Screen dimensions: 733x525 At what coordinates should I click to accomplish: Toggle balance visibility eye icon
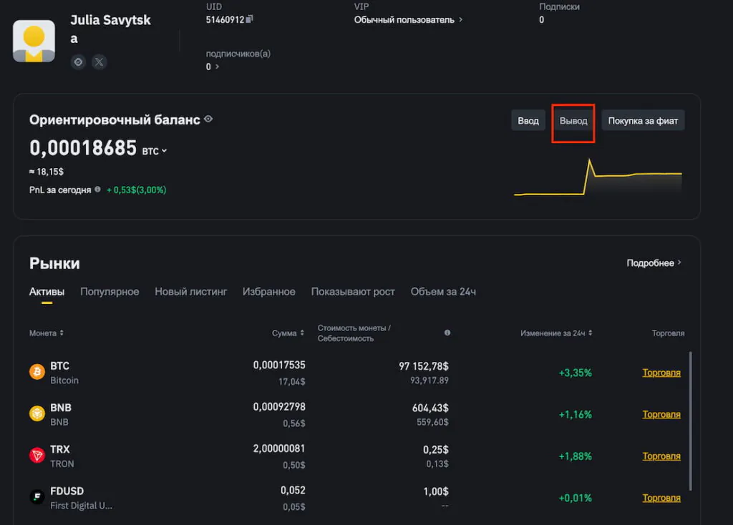[208, 119]
